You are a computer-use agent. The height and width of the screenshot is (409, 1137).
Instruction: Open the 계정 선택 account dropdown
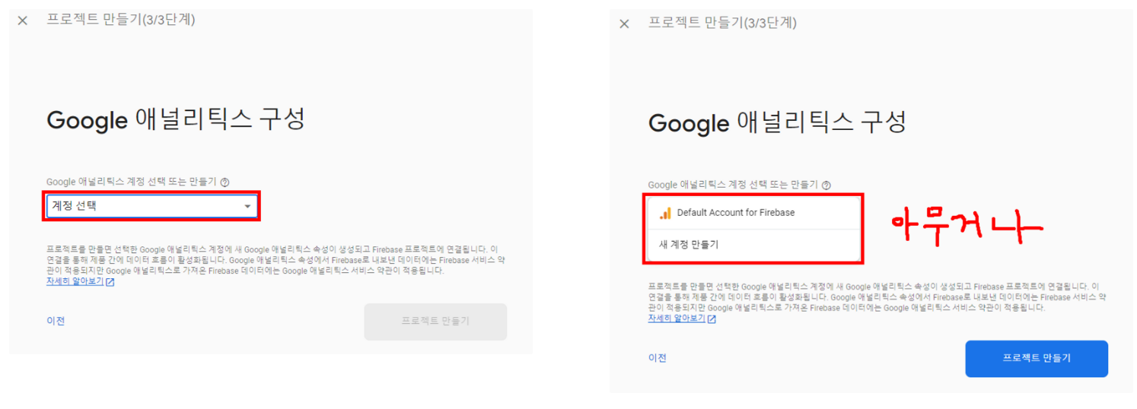tap(151, 206)
